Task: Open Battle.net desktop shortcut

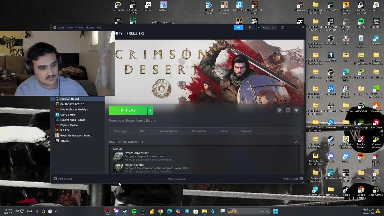Action: tap(331, 124)
